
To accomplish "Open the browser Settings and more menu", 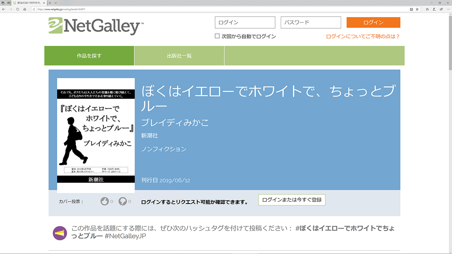I will point(448,9).
